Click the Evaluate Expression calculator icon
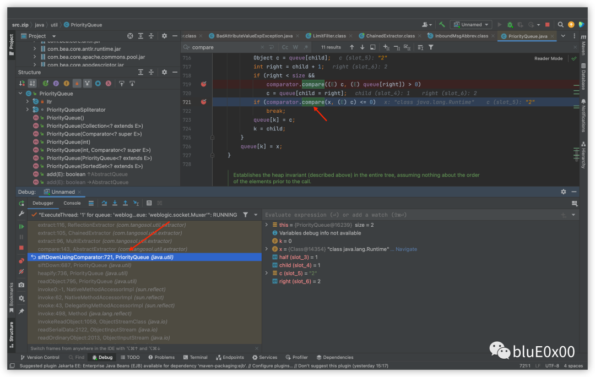This screenshot has width=595, height=377. click(149, 203)
